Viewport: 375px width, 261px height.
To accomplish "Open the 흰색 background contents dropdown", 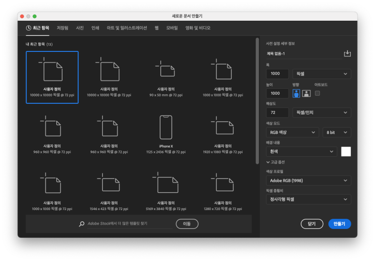I will tap(302, 151).
